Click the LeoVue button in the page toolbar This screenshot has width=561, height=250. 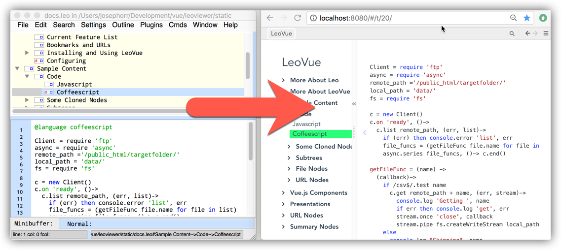(282, 33)
